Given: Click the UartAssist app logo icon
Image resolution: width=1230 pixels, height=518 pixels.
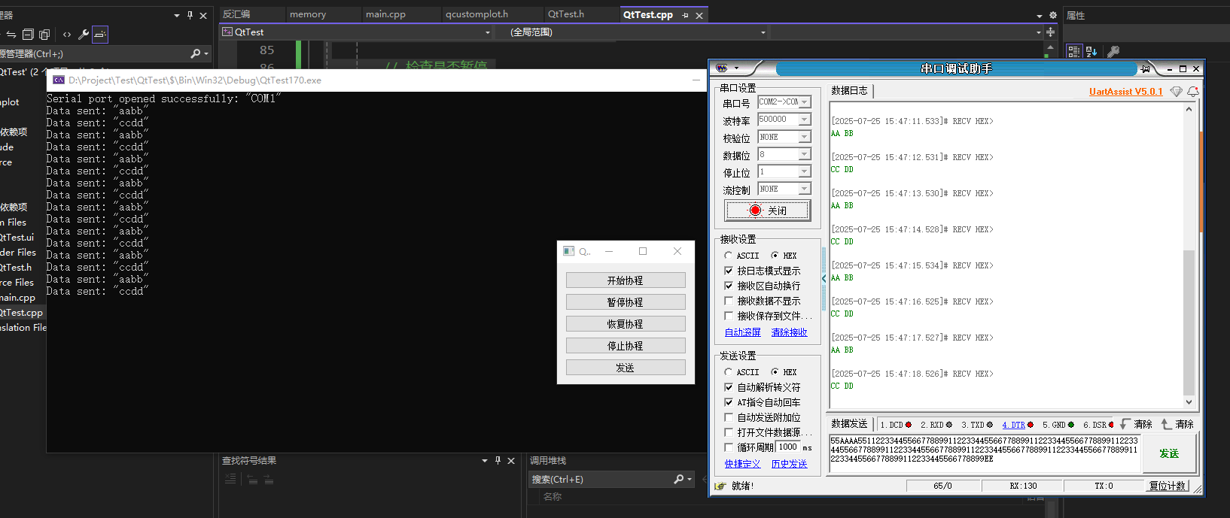Looking at the screenshot, I should (722, 68).
